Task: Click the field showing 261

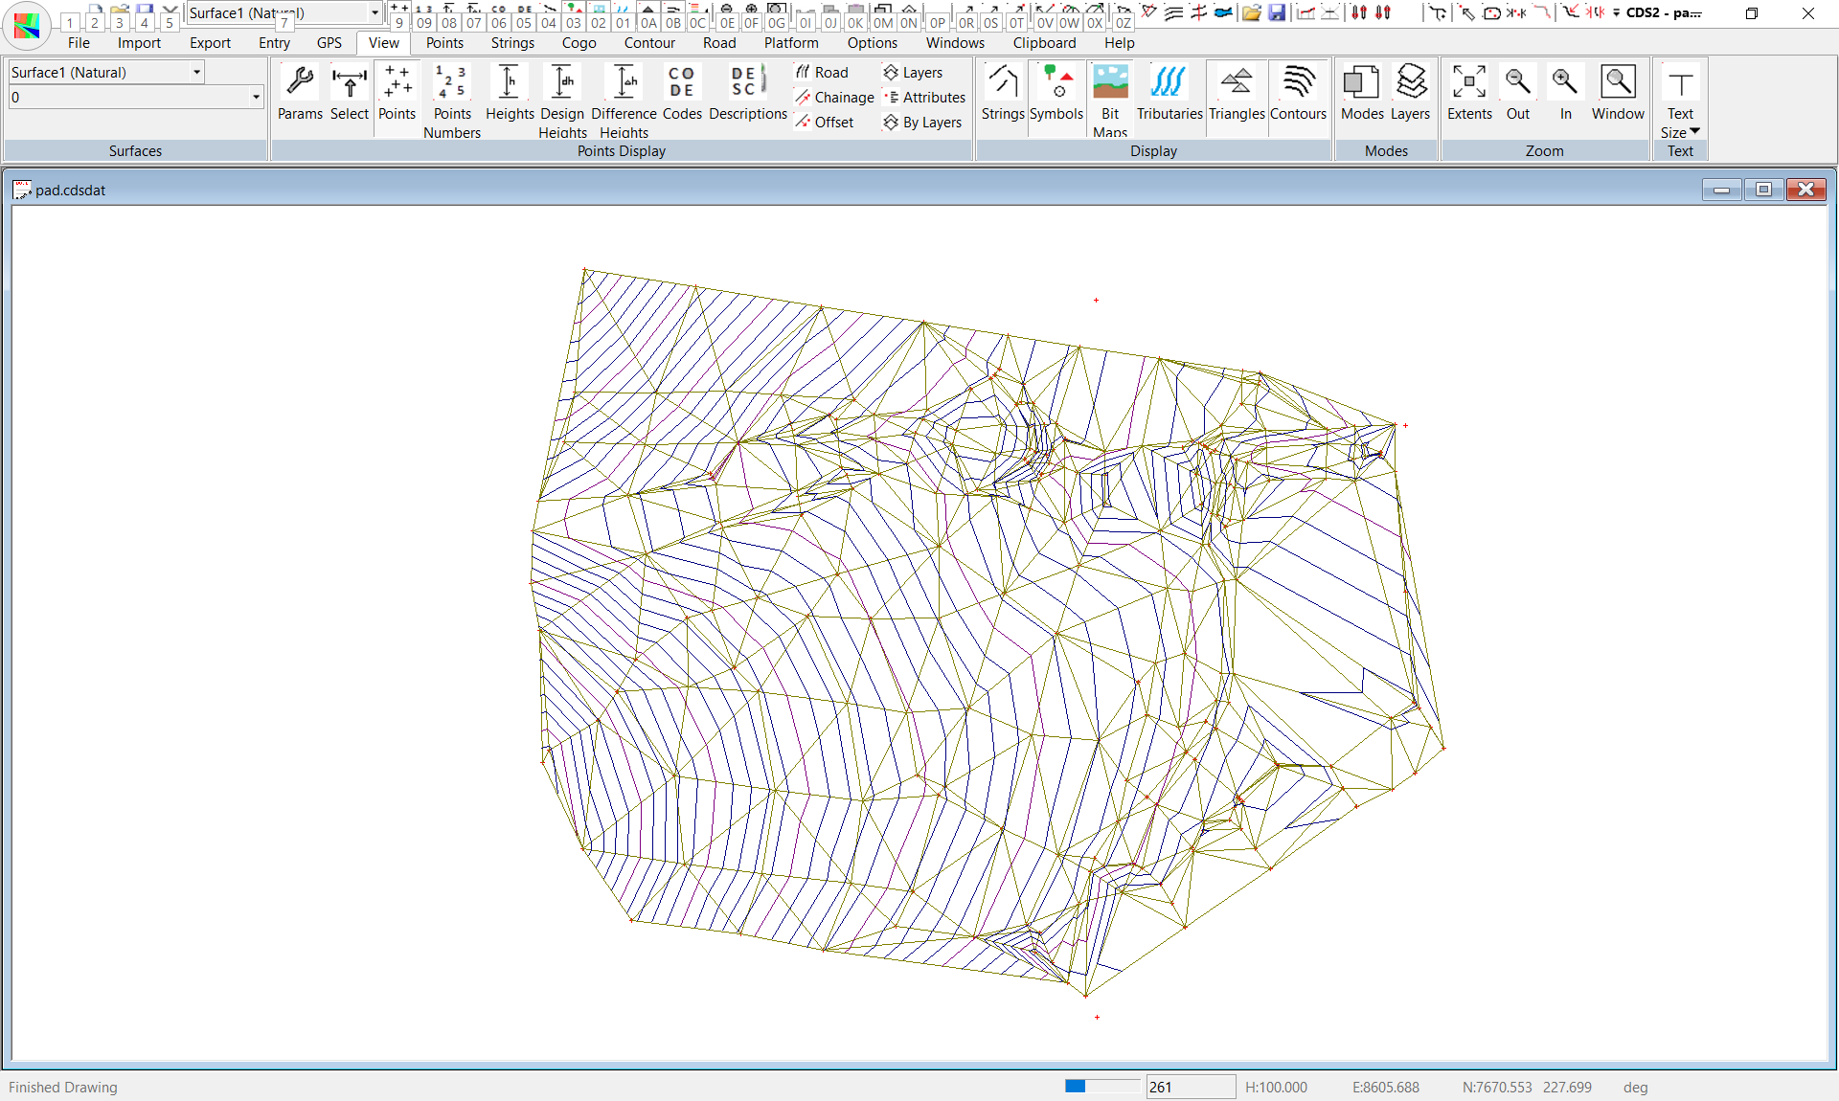Action: pos(1190,1087)
